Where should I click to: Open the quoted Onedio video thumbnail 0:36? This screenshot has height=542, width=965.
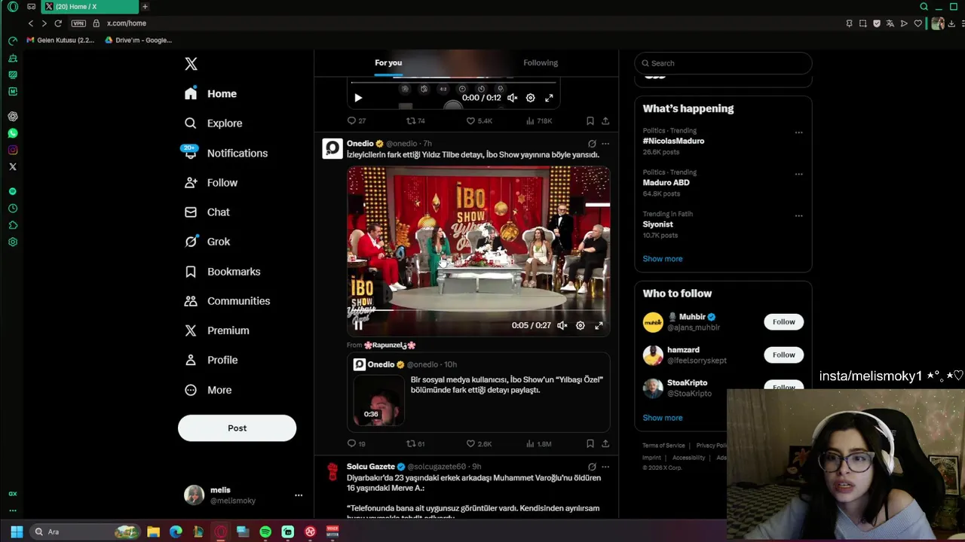(x=379, y=400)
